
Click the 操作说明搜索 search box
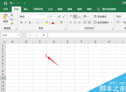(x=109, y=9)
